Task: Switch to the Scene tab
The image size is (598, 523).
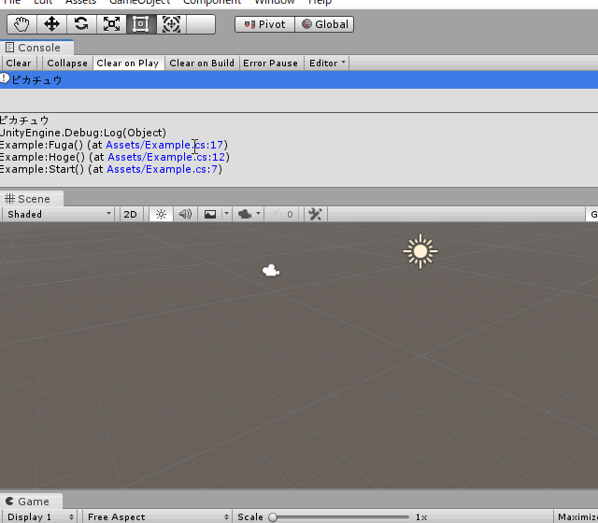Action: click(x=32, y=199)
